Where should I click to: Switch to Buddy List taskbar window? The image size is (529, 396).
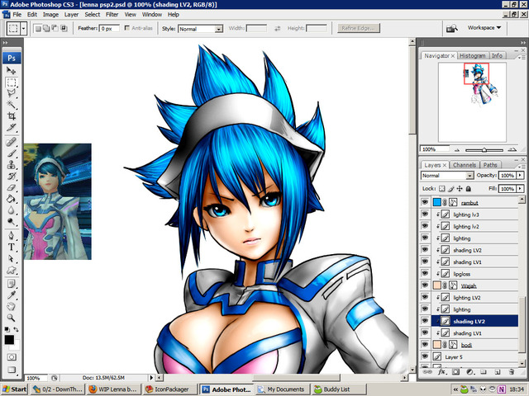pyautogui.click(x=339, y=389)
